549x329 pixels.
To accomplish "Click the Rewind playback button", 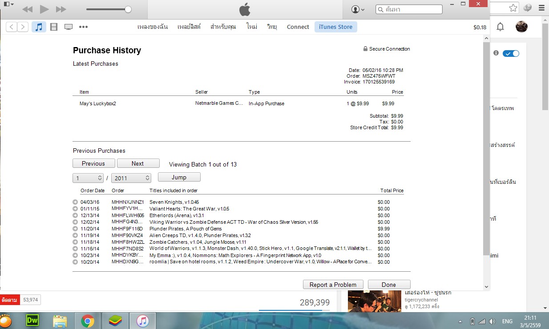I will click(27, 9).
